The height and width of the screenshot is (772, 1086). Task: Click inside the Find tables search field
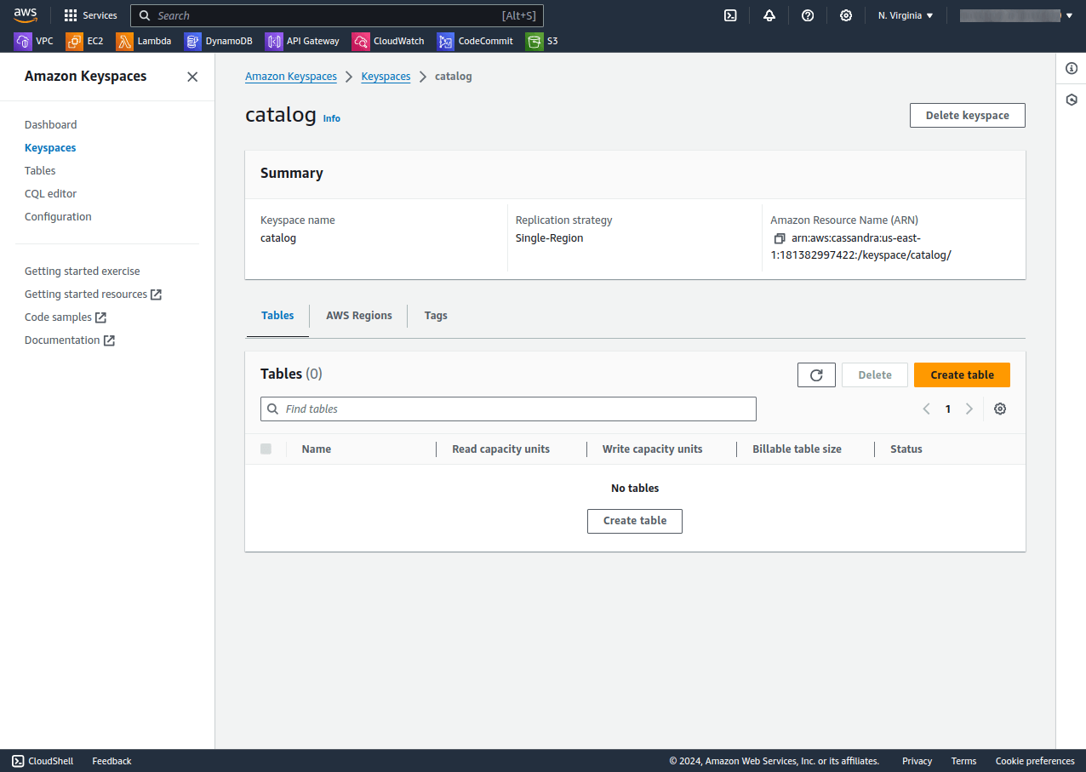coord(508,409)
